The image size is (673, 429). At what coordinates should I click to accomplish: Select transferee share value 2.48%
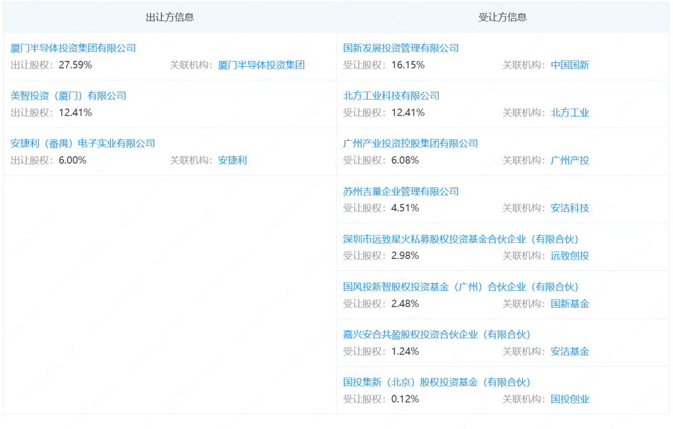(405, 304)
